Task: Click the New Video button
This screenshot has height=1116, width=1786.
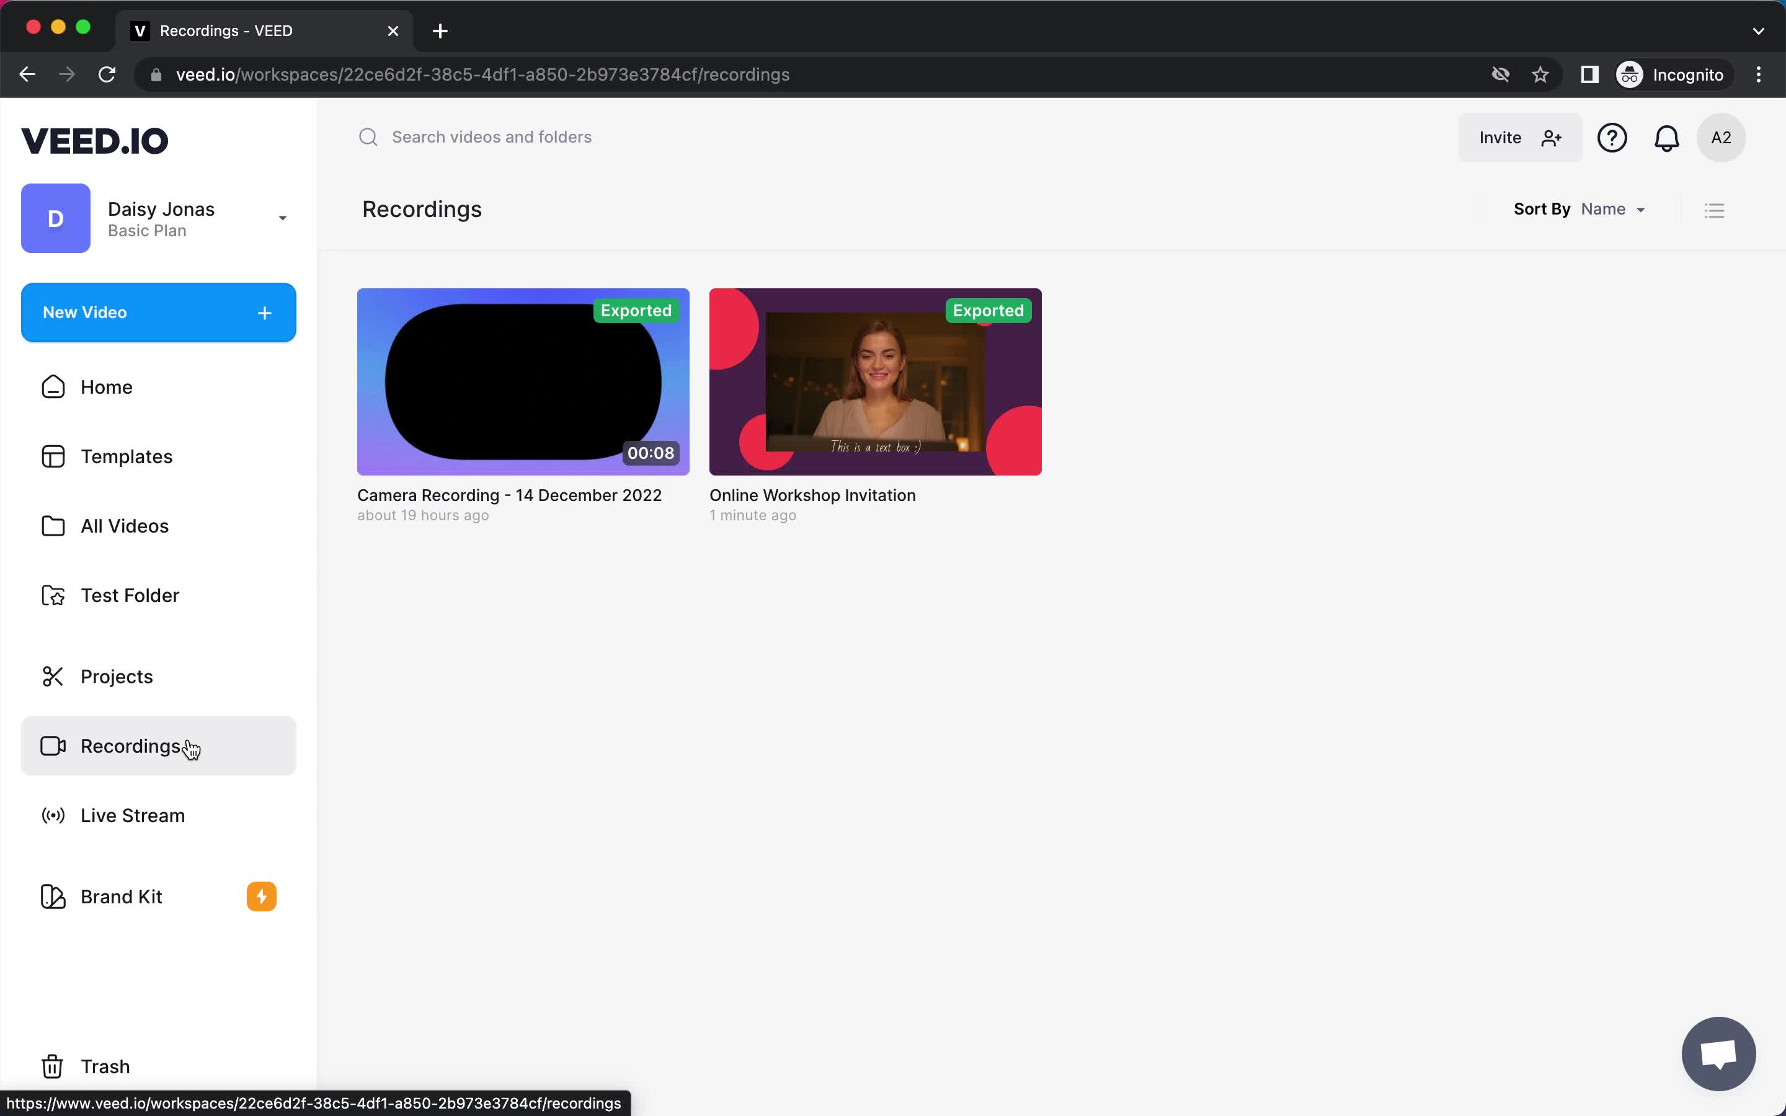Action: [x=159, y=313]
